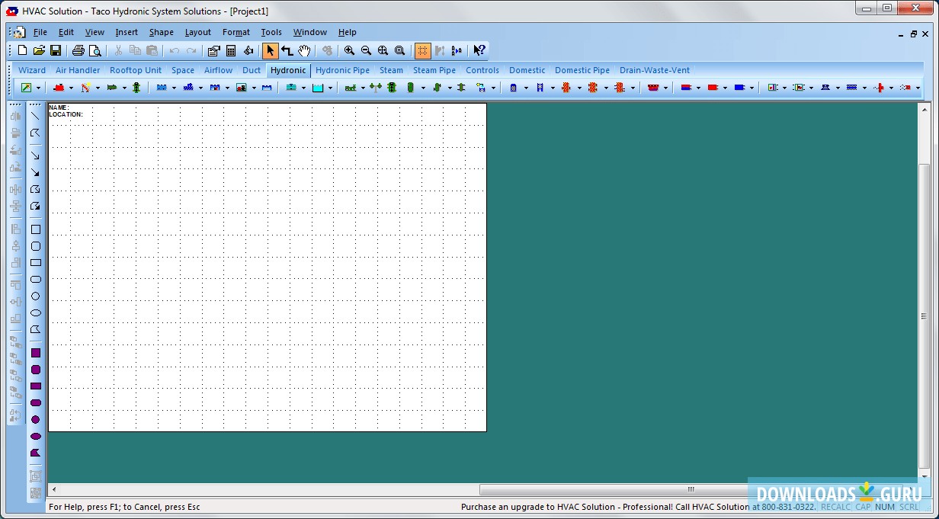Select the Pan hand tool
Viewport: 939px width, 519px height.
[x=304, y=51]
